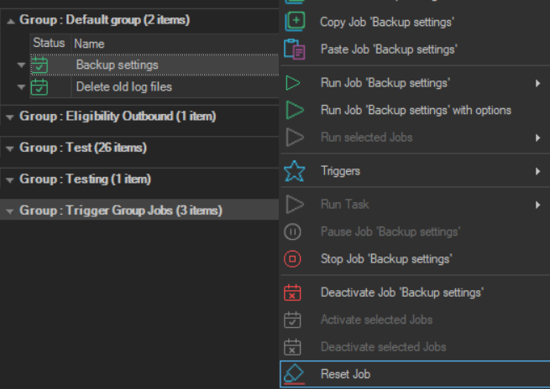Click the Paste Job clipboard icon
This screenshot has width=550, height=389.
(x=294, y=49)
